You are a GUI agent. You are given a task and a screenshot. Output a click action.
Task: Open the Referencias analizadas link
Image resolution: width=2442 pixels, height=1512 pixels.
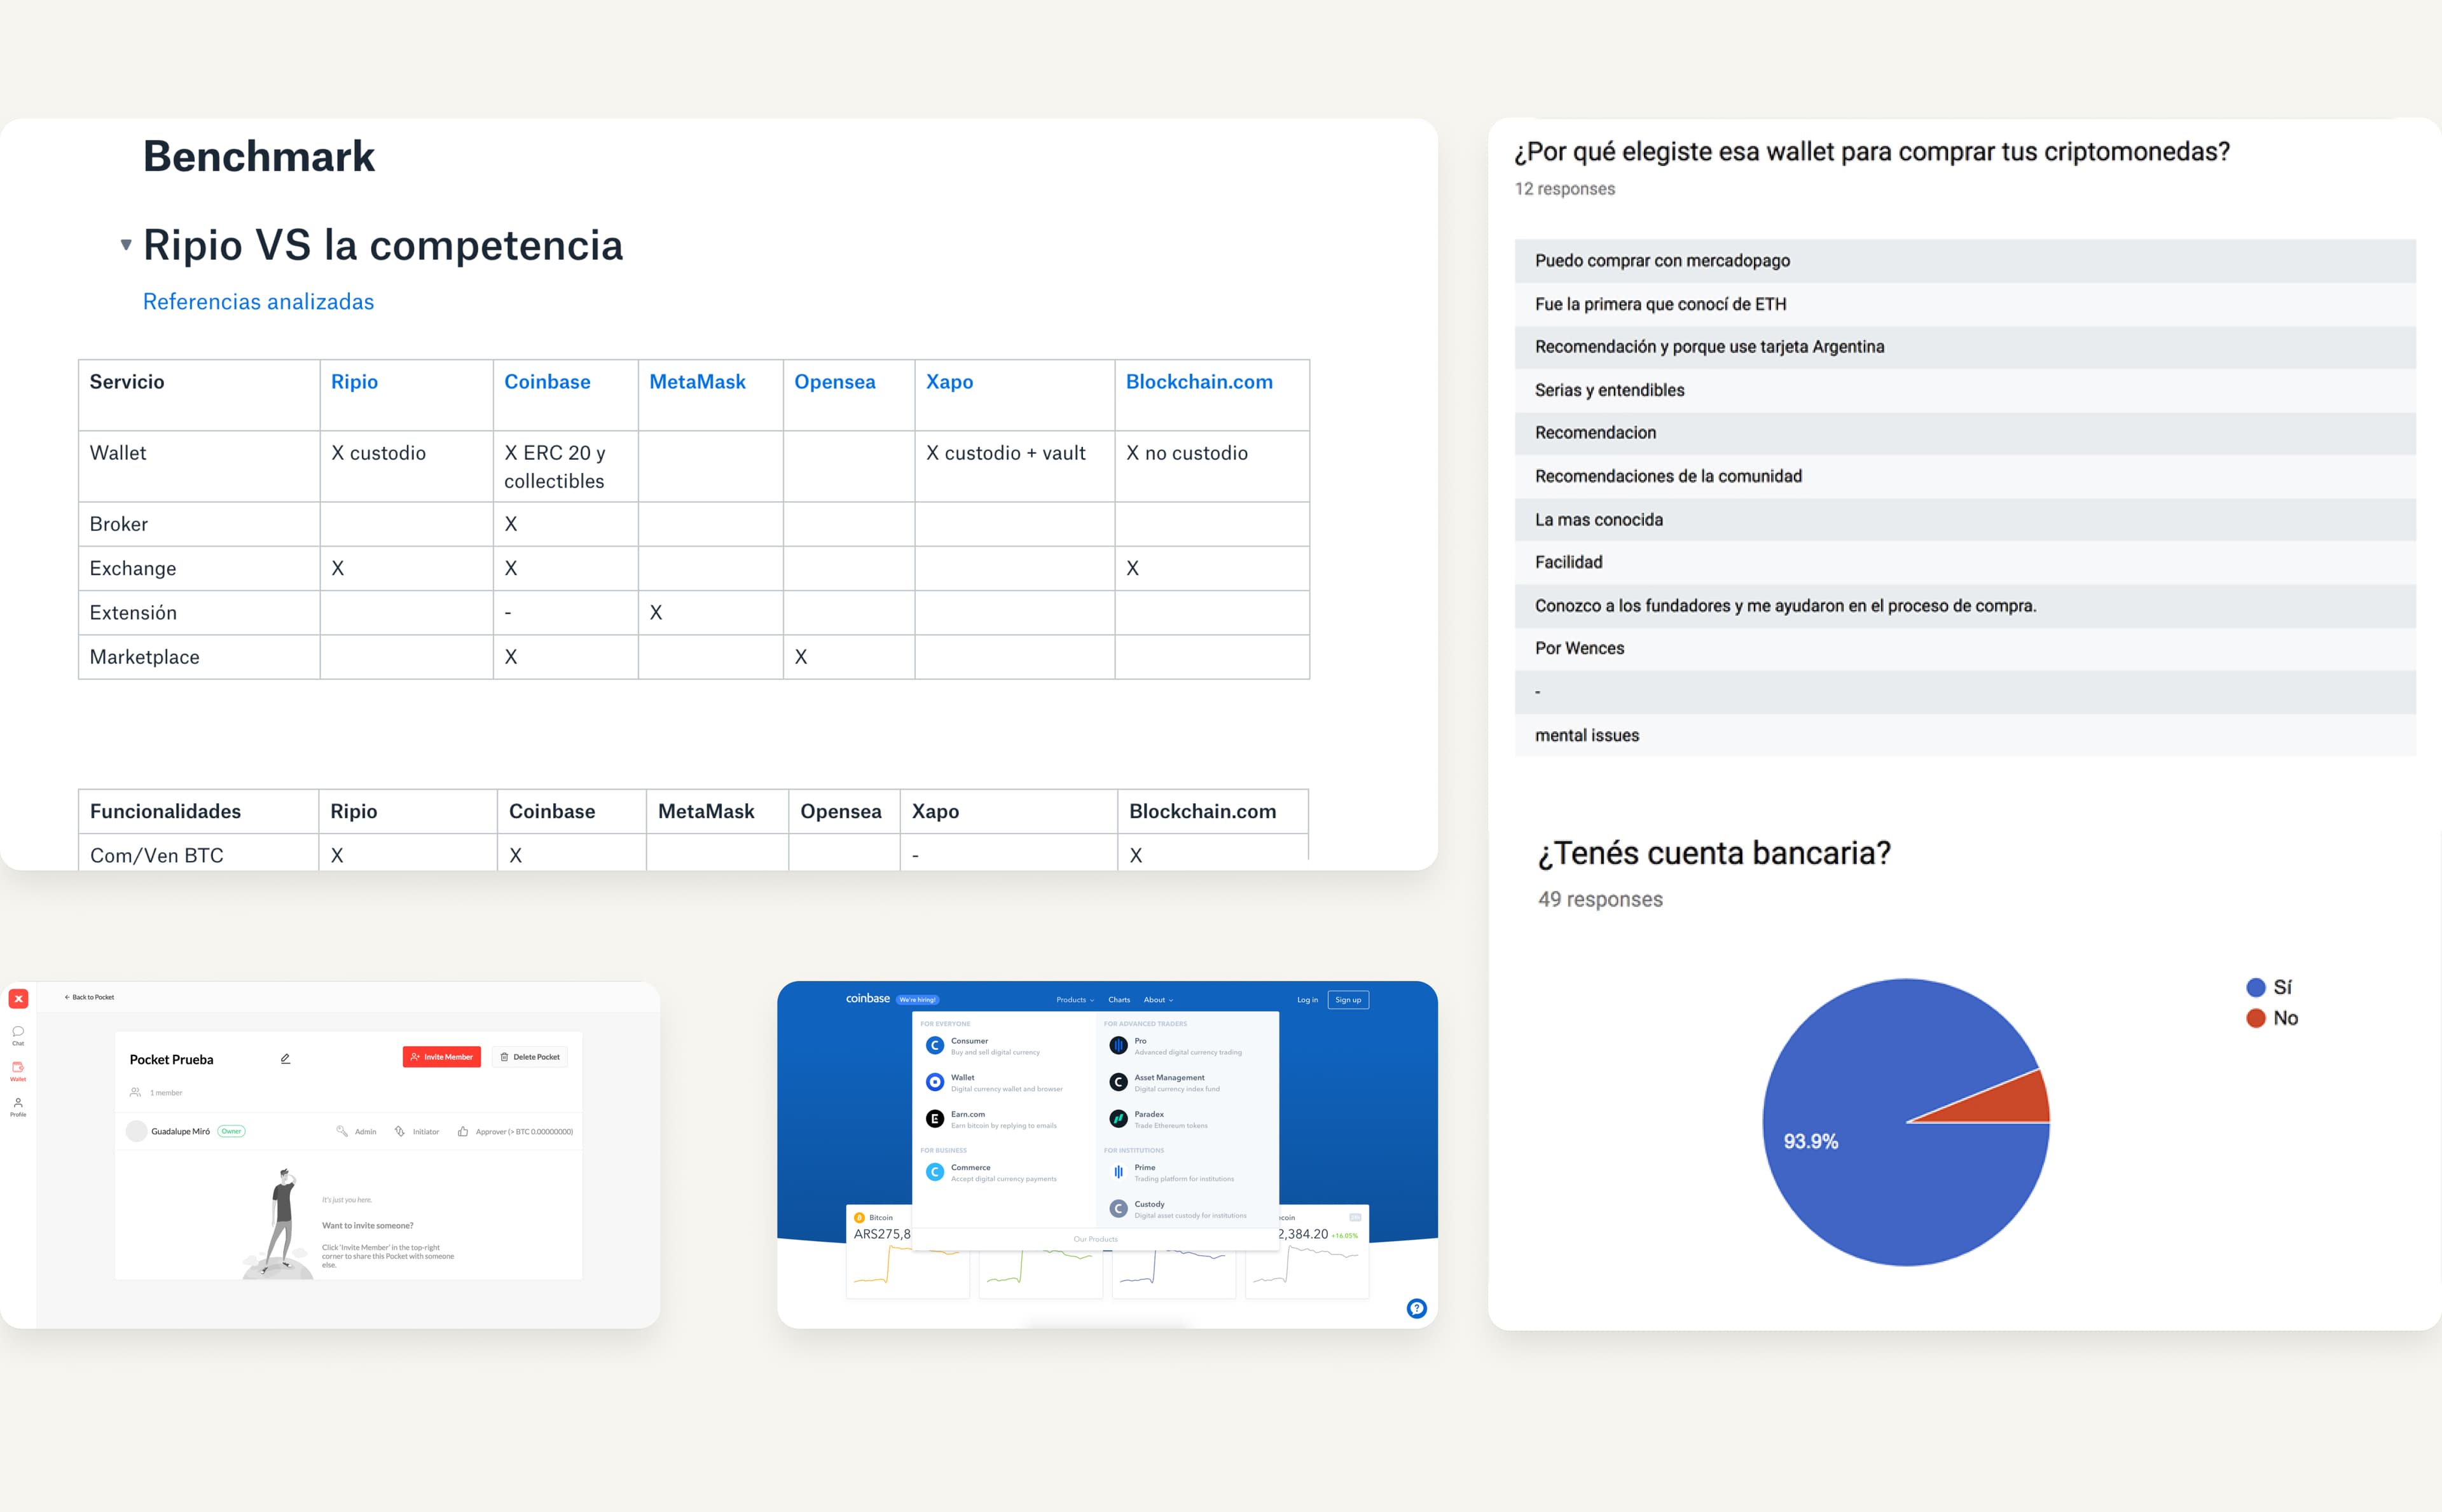258,302
